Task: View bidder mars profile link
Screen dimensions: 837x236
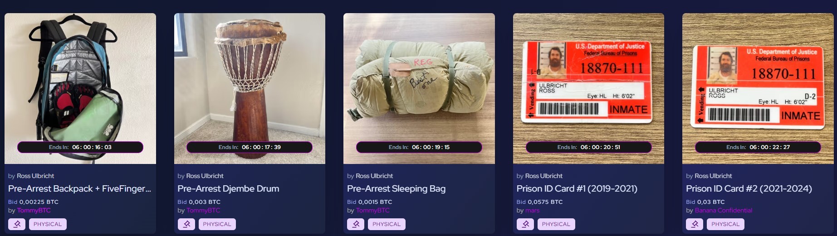Action: click(533, 210)
